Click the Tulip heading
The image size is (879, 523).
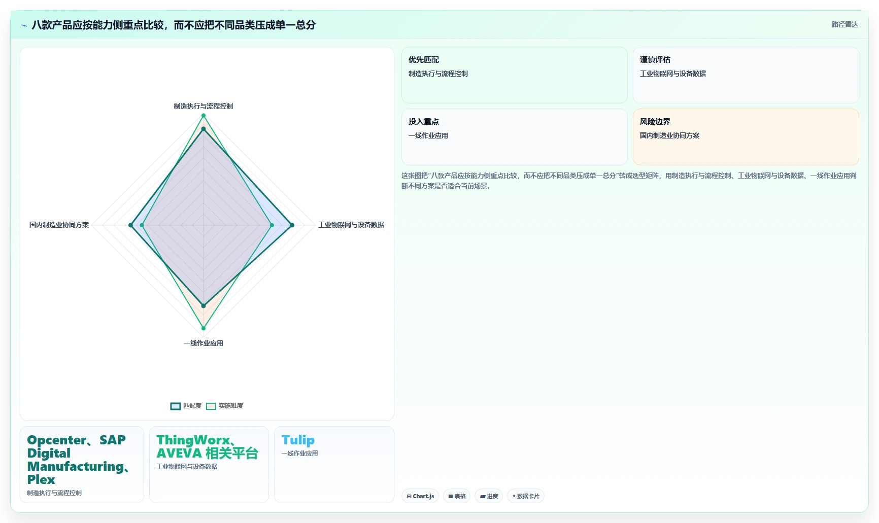298,440
